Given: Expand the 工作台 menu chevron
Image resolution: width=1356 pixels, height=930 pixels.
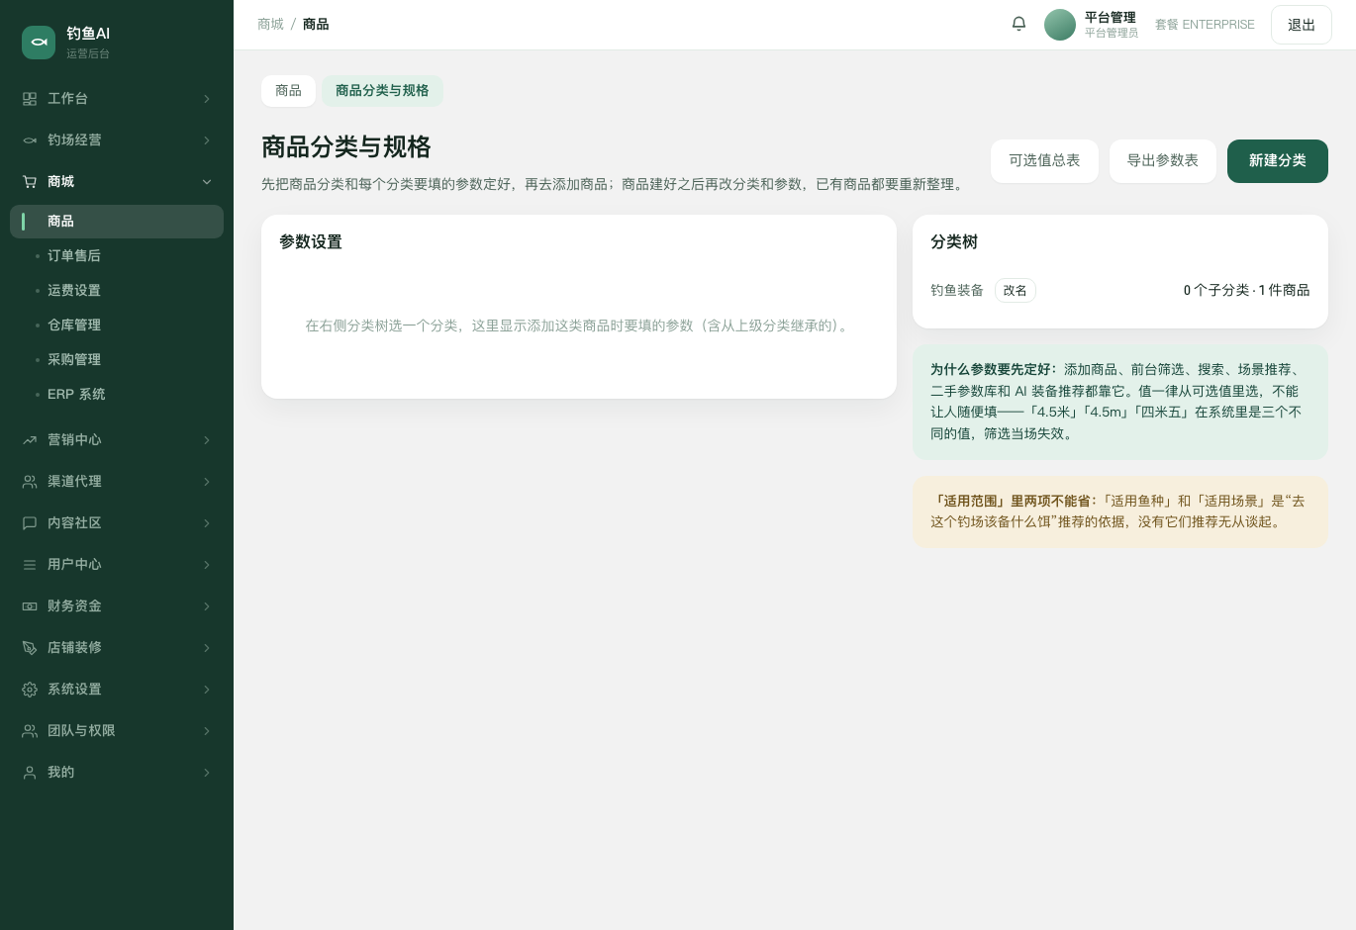Looking at the screenshot, I should coord(207,99).
